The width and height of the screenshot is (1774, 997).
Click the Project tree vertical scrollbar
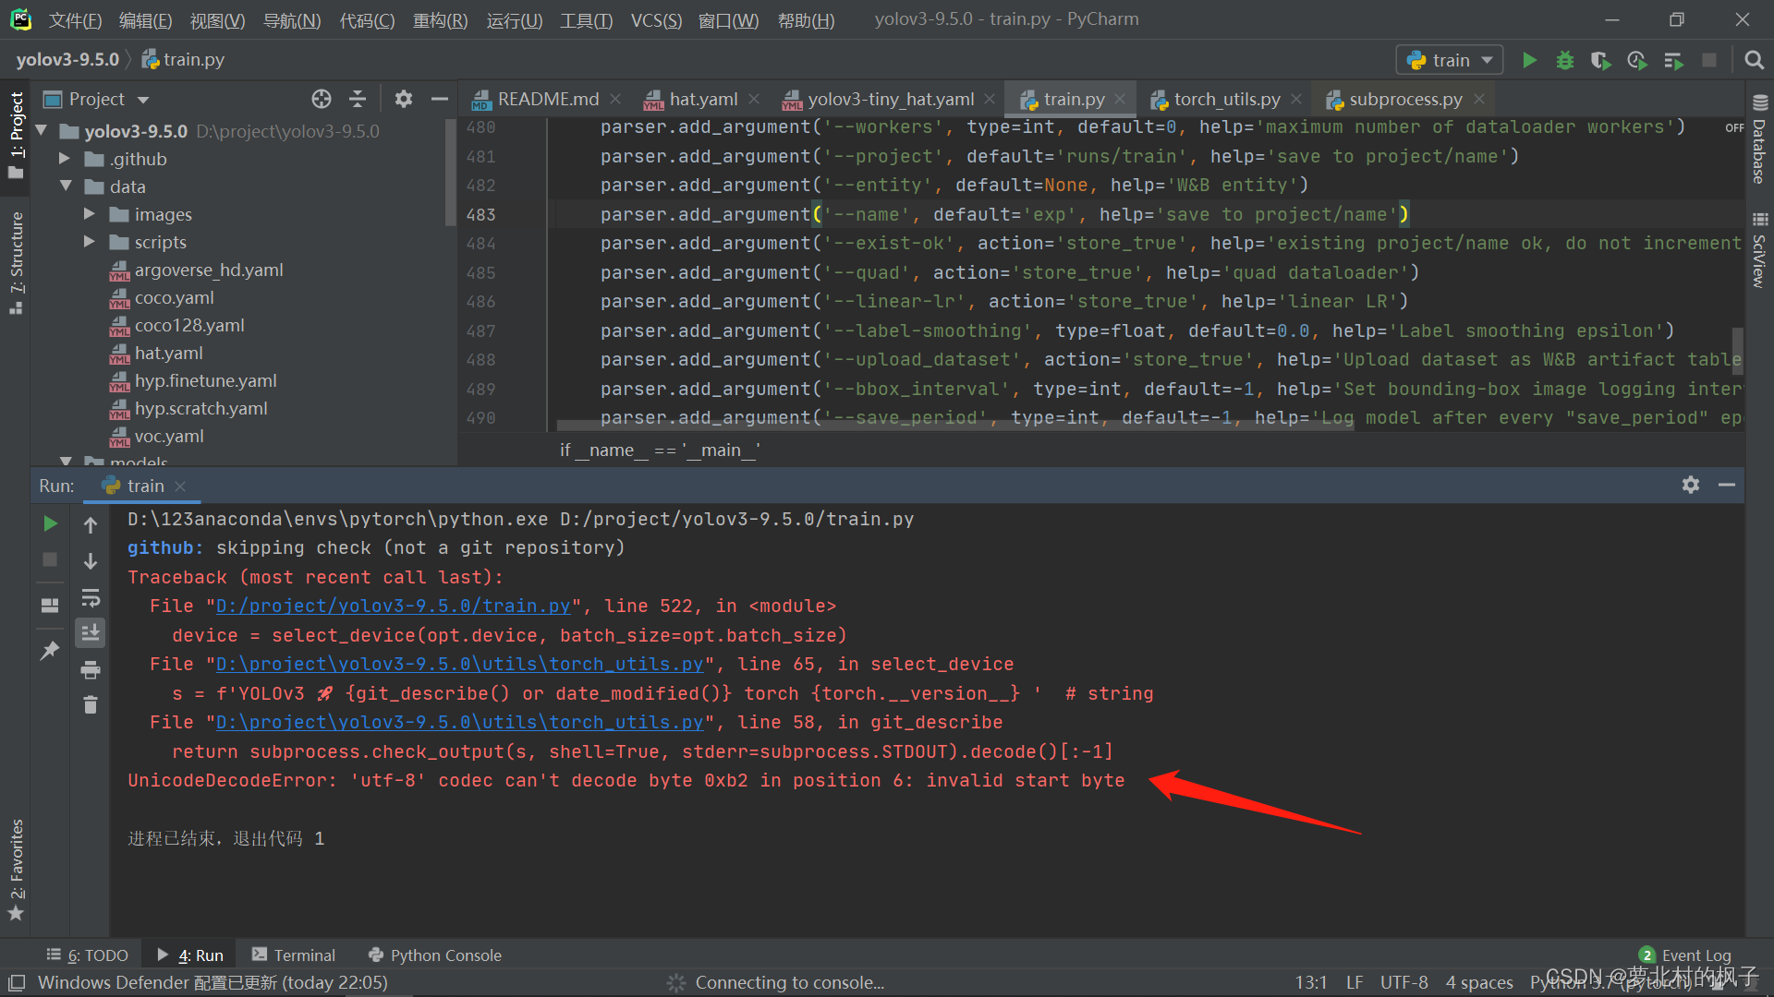pos(450,173)
